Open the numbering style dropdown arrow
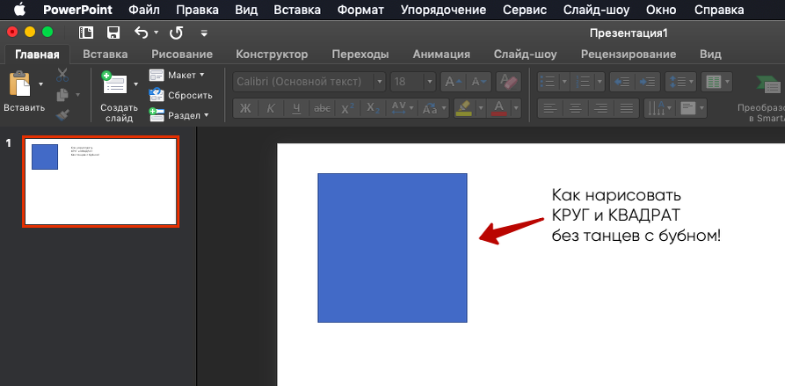 (x=600, y=82)
